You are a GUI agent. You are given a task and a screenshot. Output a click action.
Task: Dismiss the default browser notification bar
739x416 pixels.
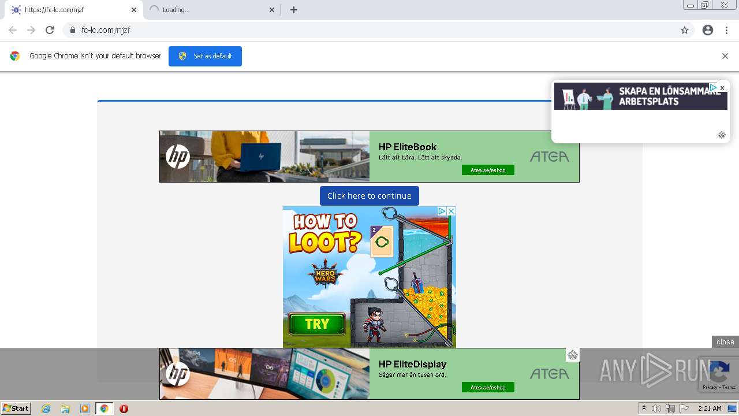(x=725, y=56)
